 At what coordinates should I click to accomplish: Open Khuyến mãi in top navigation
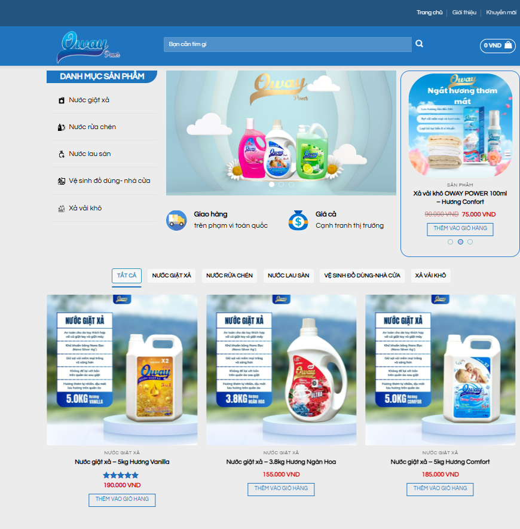[501, 13]
